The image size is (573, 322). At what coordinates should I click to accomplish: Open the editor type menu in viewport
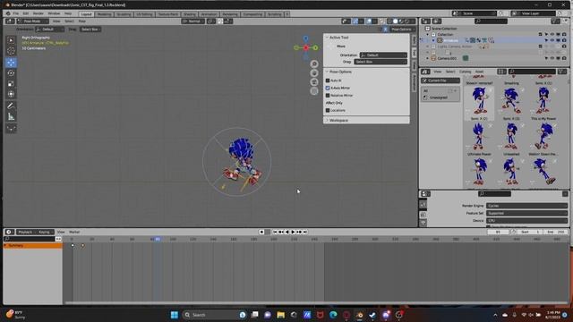point(10,21)
